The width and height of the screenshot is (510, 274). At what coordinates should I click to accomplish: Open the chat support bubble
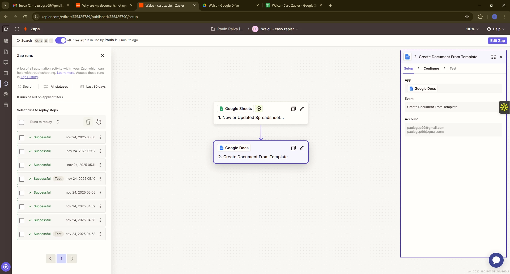click(x=496, y=260)
